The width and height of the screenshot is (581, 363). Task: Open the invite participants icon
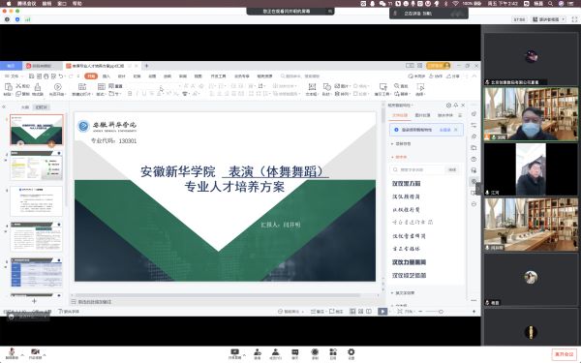pos(258,353)
